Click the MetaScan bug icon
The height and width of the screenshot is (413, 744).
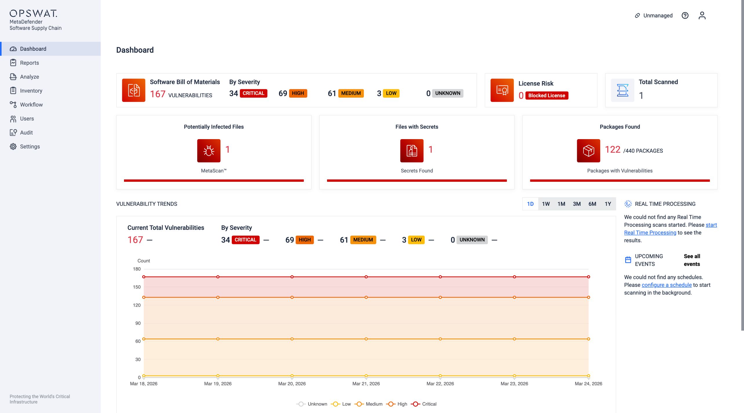coord(209,151)
